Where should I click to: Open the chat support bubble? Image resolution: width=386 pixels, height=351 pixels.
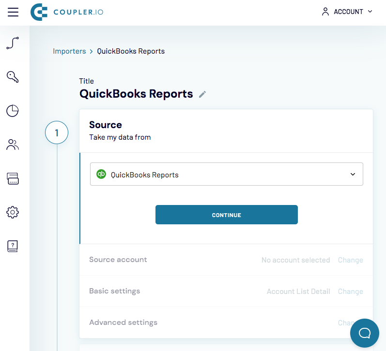click(365, 333)
